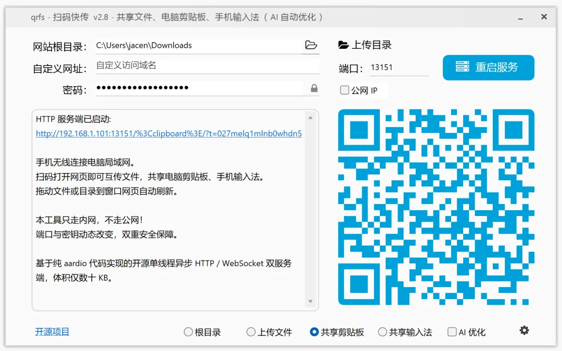The height and width of the screenshot is (351, 562).
Task: Click the log box scroll up arrow
Action: 310,118
